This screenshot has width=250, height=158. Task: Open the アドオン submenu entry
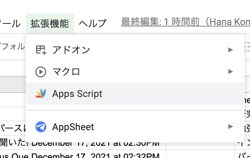135,50
